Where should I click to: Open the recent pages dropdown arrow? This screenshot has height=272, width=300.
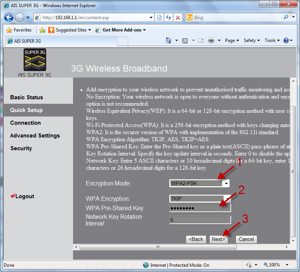(x=28, y=18)
